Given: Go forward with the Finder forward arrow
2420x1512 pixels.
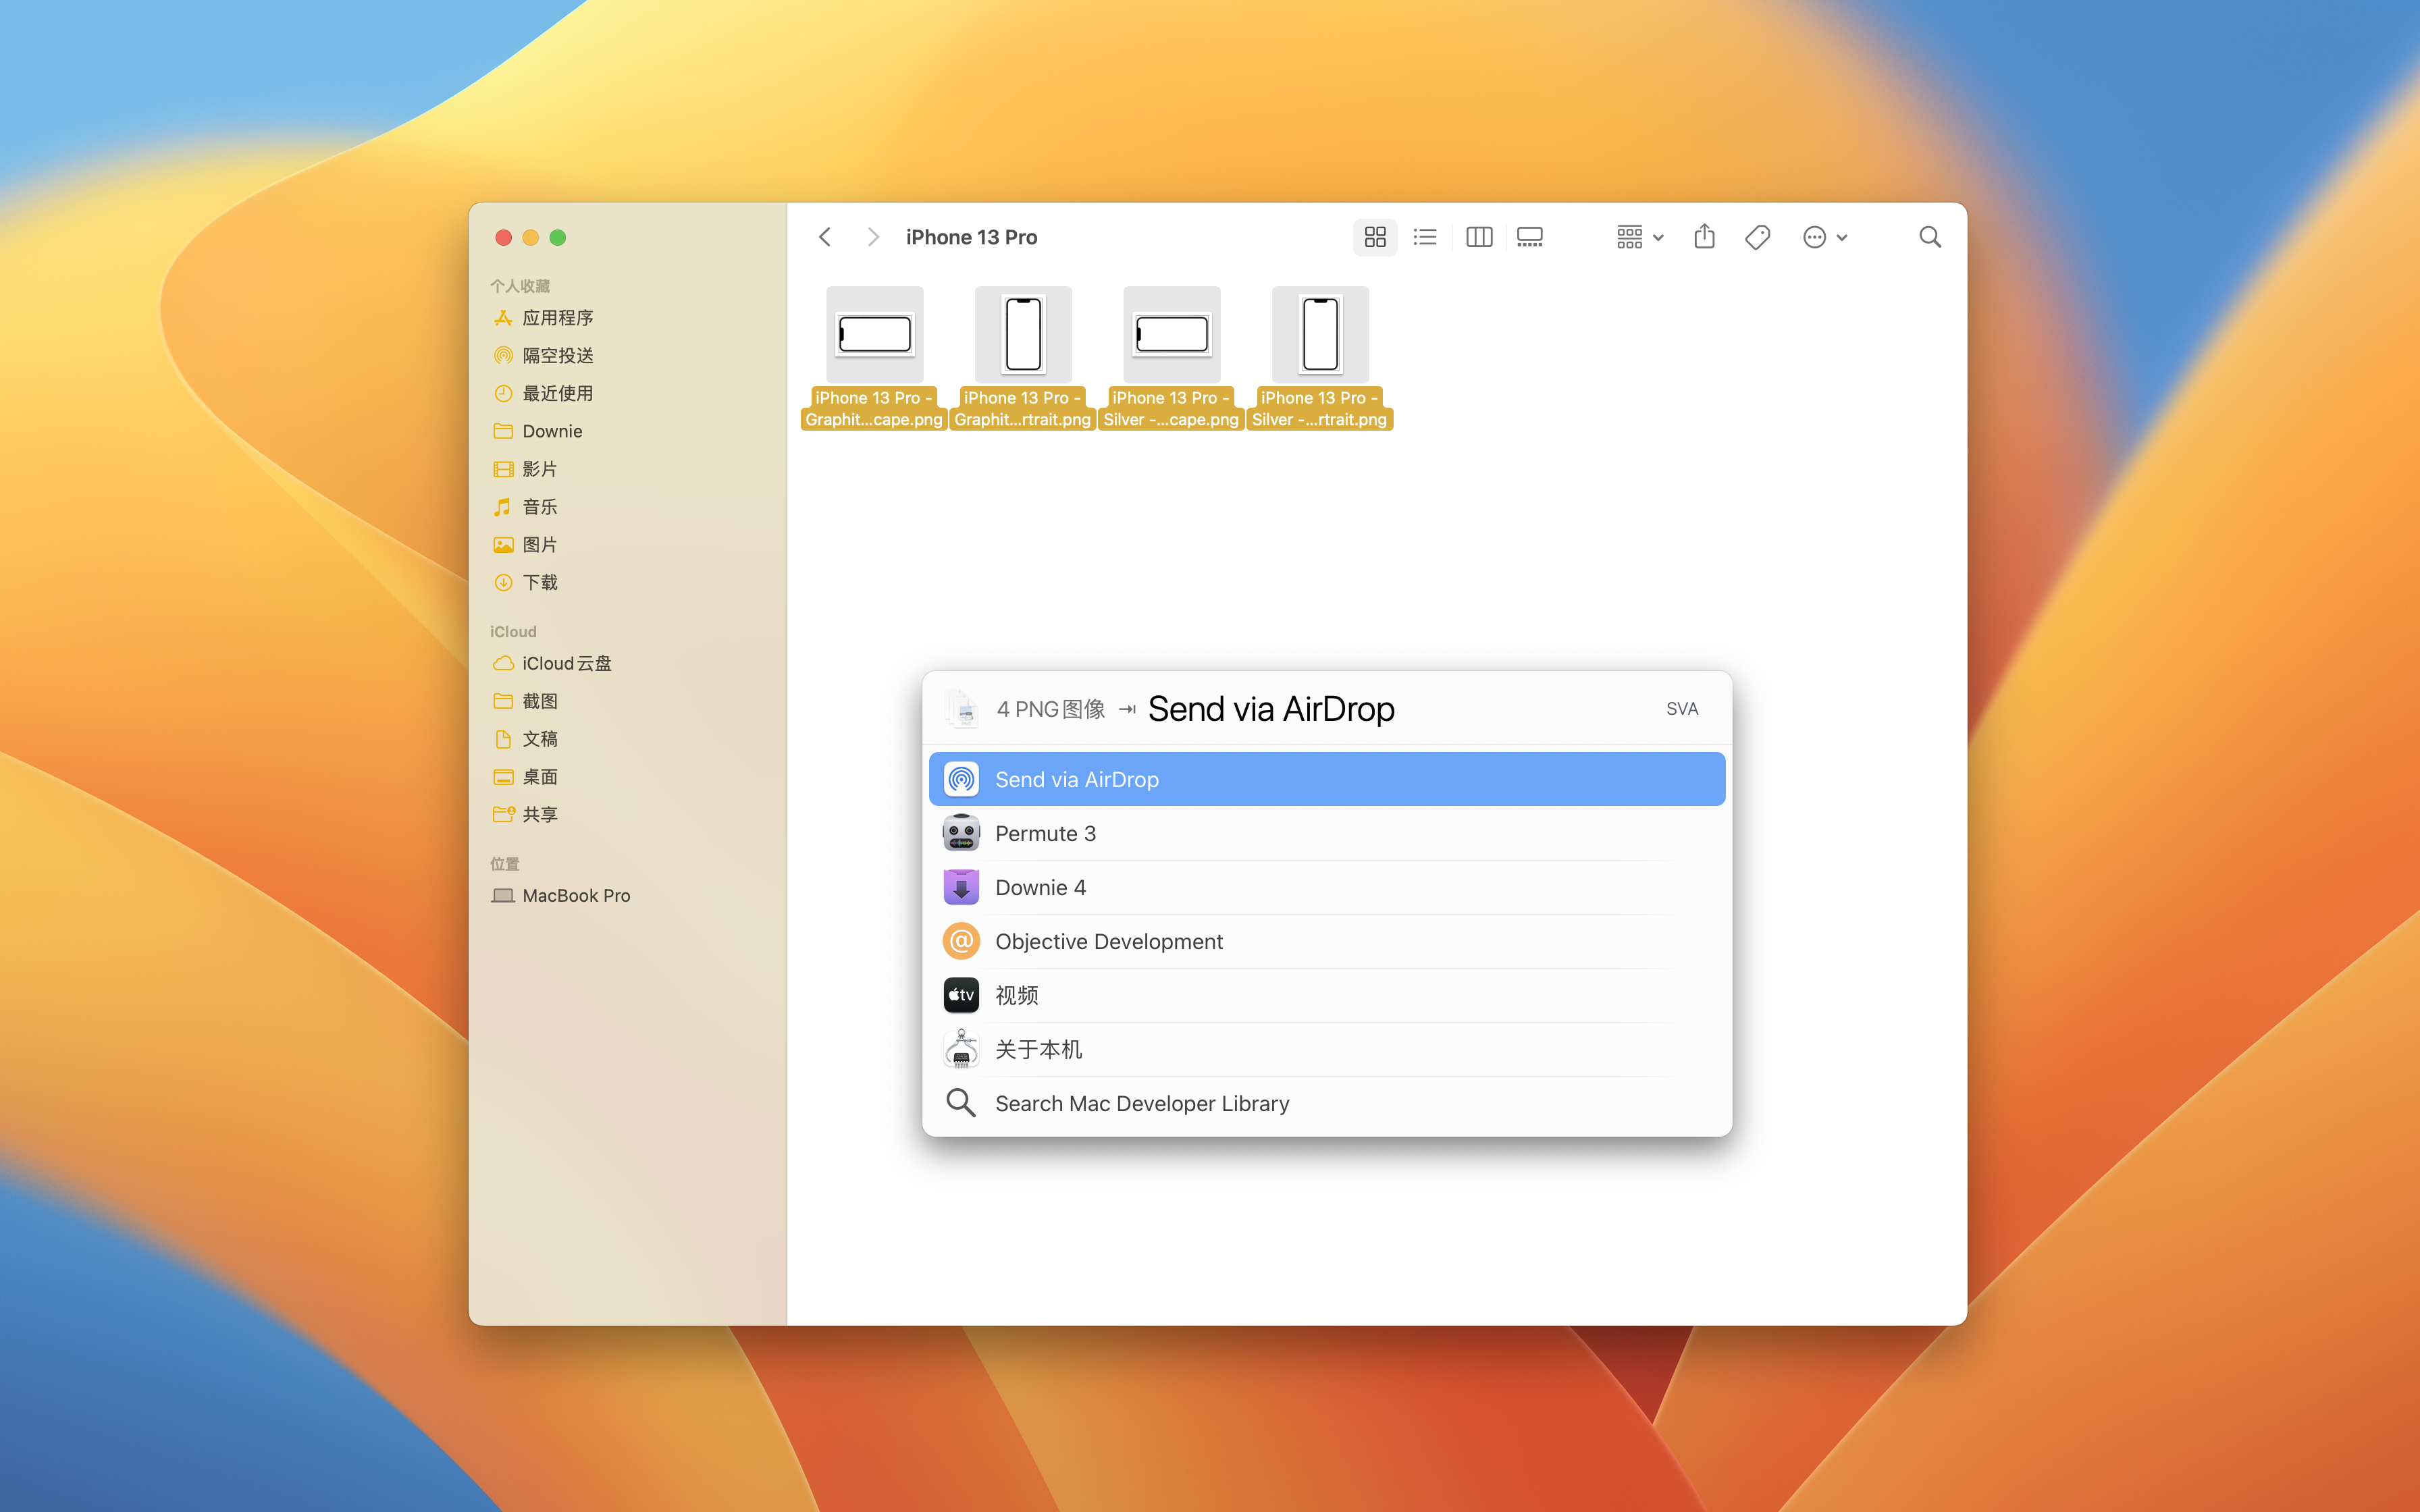Looking at the screenshot, I should pos(873,237).
